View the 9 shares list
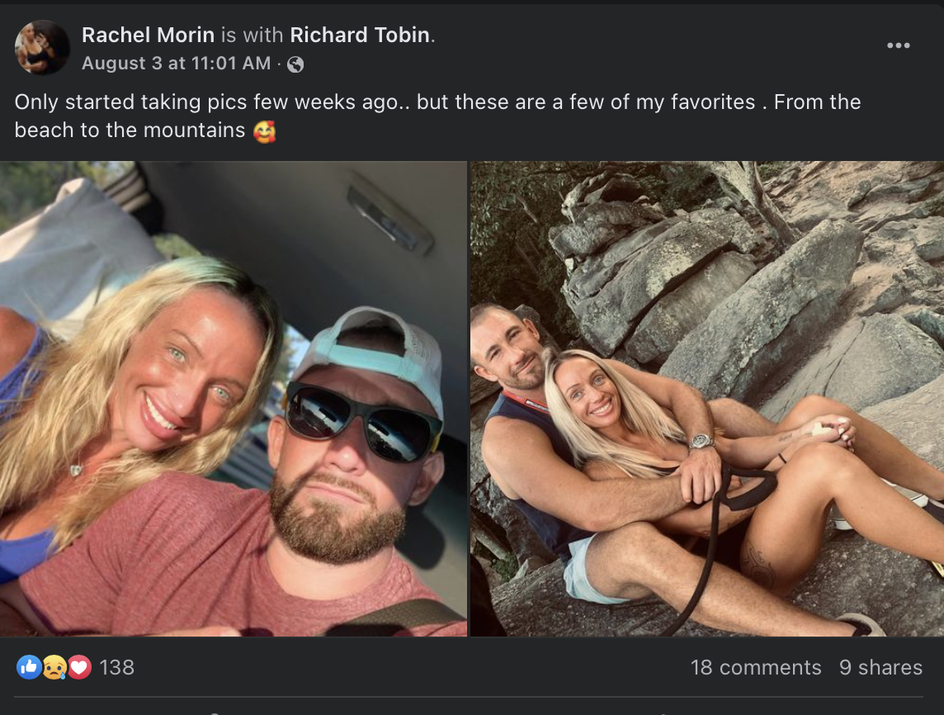Viewport: 944px width, 715px height. click(x=880, y=667)
